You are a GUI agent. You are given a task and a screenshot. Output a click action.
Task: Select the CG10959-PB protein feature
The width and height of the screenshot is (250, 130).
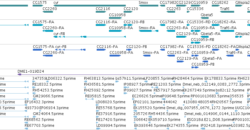[195, 67]
